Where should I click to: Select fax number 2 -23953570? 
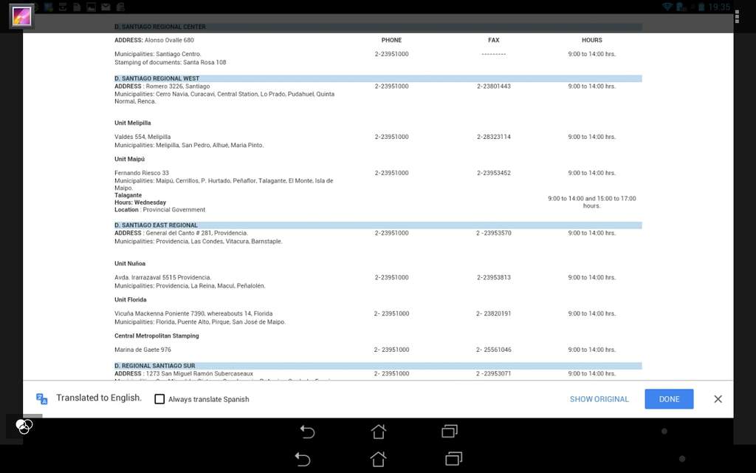494,233
